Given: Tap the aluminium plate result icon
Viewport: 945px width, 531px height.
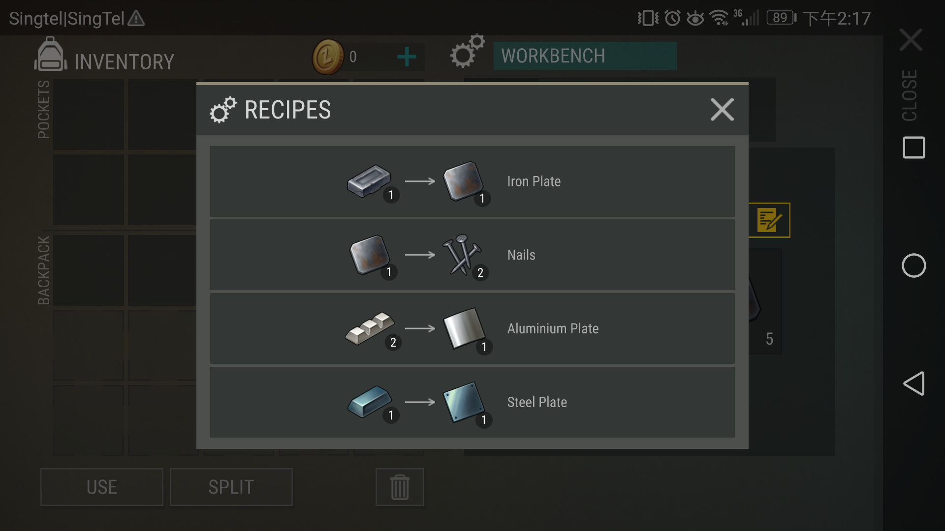Looking at the screenshot, I should [x=463, y=328].
